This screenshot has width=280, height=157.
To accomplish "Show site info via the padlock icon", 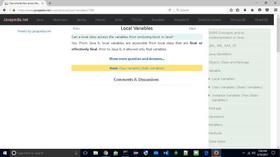I will 14,10.
